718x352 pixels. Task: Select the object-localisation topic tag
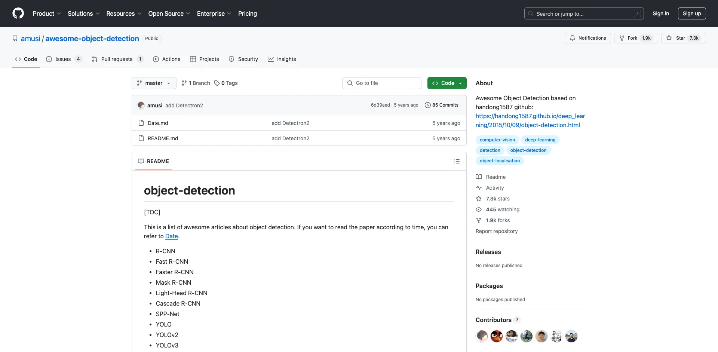coord(500,161)
